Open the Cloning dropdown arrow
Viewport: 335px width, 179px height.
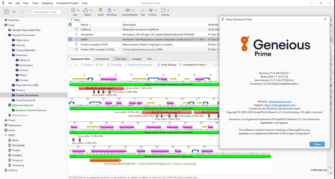pos(168,10)
